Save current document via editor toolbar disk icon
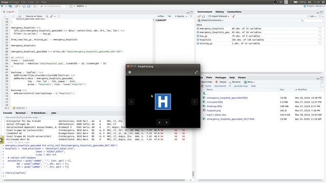 click(x=19, y=16)
